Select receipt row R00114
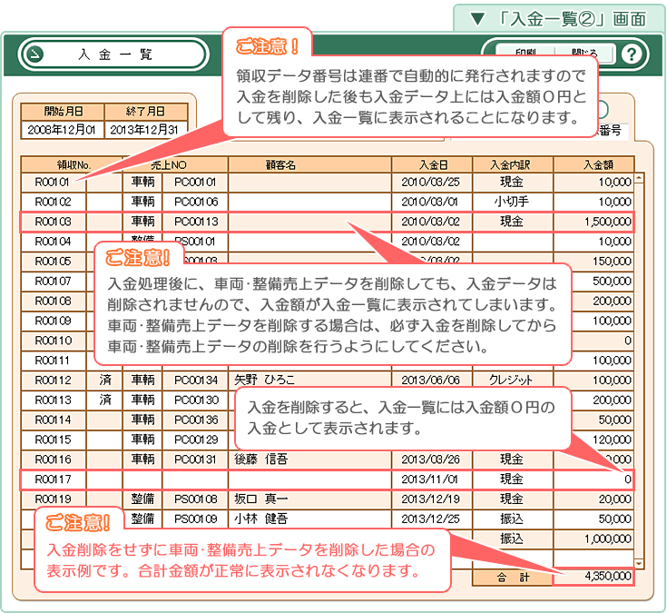The width and height of the screenshot is (667, 613). pyautogui.click(x=327, y=420)
